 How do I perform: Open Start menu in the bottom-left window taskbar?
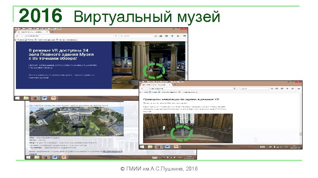(x=28, y=157)
